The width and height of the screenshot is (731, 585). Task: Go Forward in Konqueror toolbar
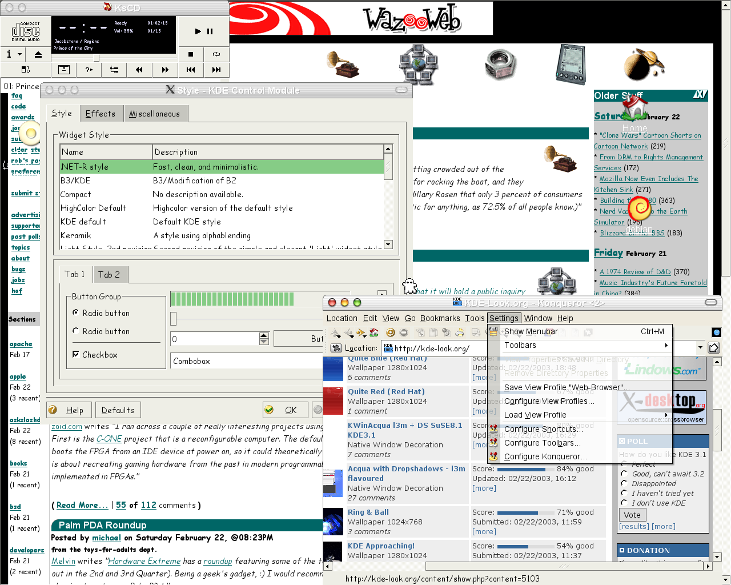pyautogui.click(x=361, y=332)
